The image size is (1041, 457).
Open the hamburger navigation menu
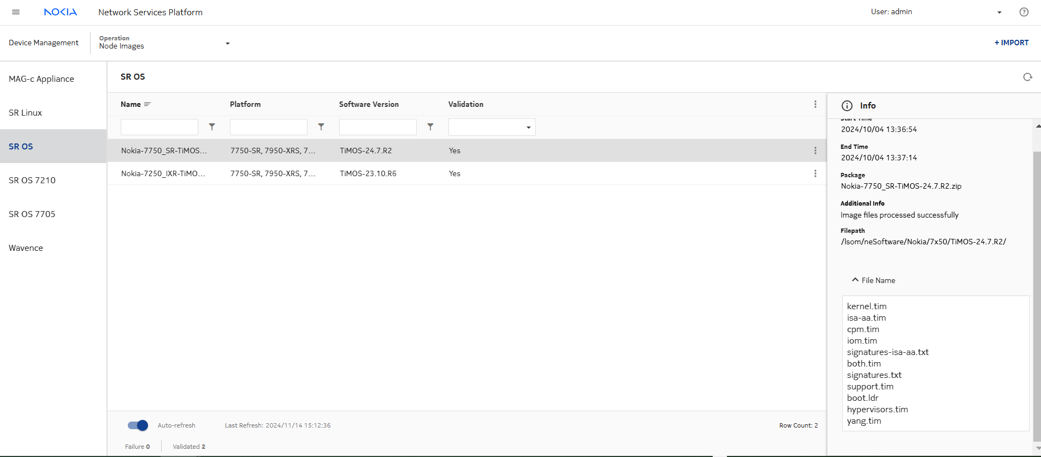pyautogui.click(x=16, y=12)
